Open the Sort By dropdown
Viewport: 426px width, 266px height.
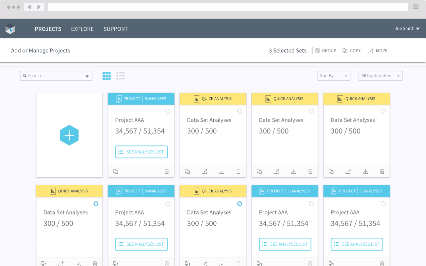click(x=333, y=76)
